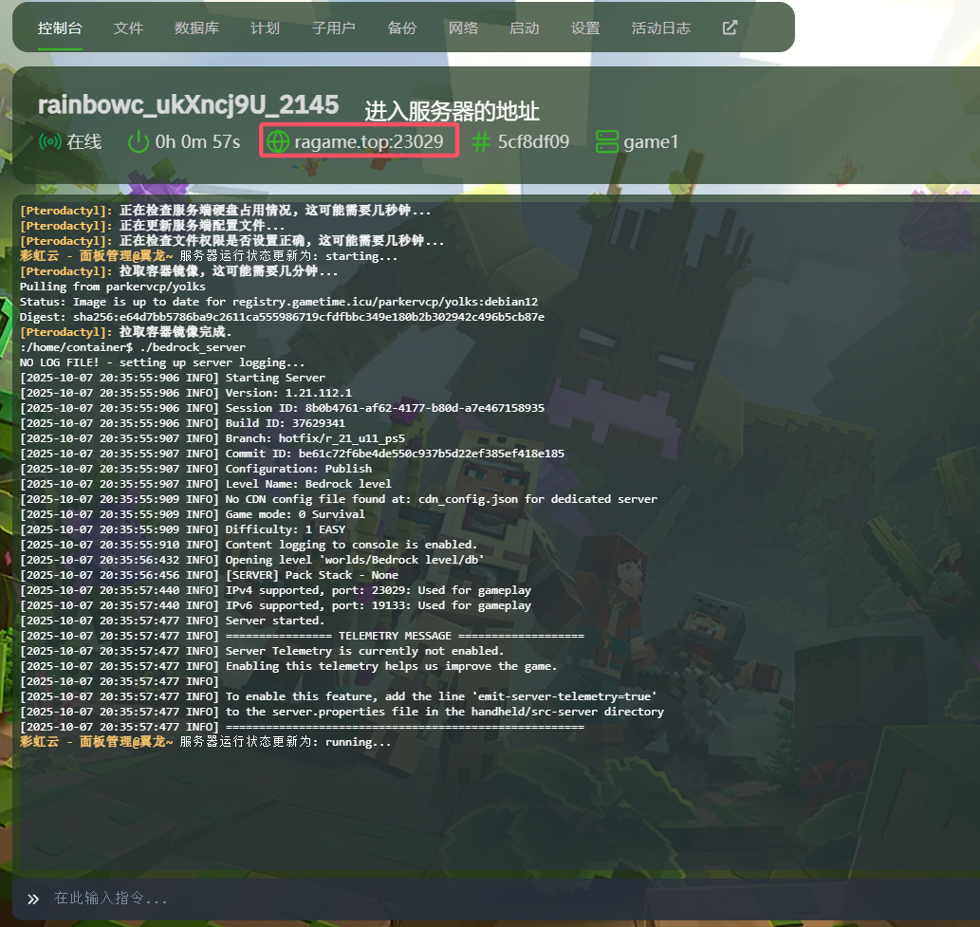Image resolution: width=980 pixels, height=927 pixels.
Task: Open the 网络 tab
Action: click(463, 28)
